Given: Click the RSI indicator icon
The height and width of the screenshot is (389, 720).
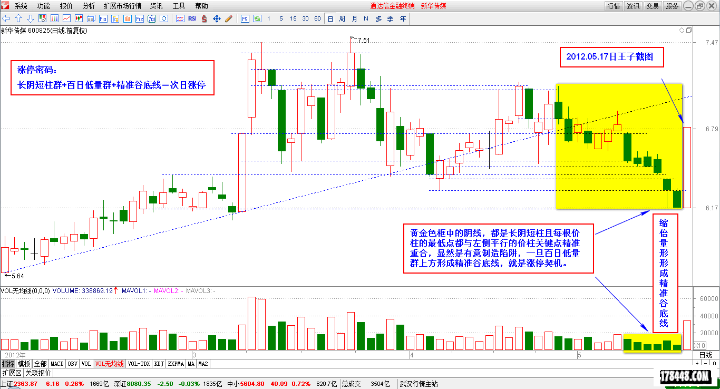Looking at the screenshot, I should [192, 18].
